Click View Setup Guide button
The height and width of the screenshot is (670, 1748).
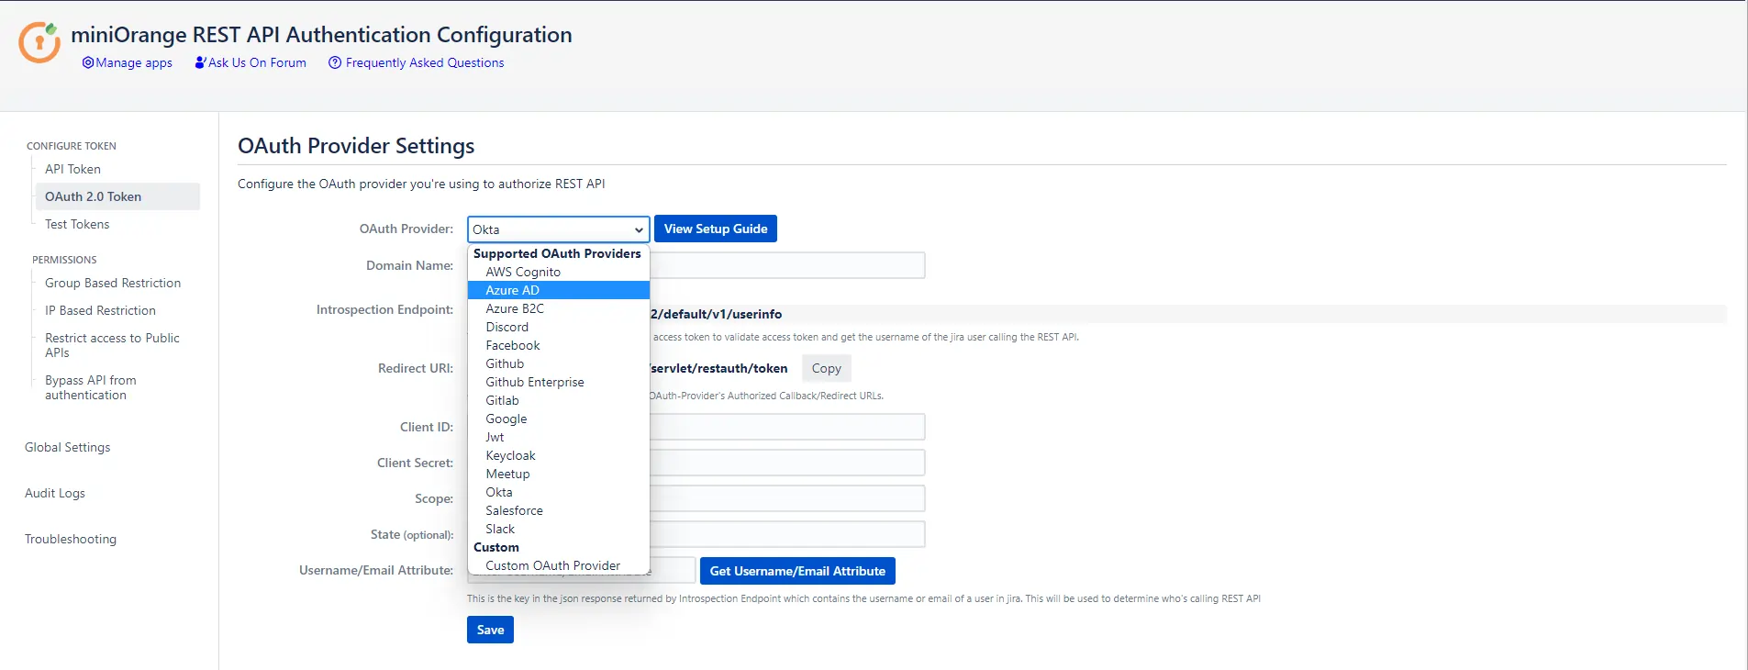click(716, 229)
